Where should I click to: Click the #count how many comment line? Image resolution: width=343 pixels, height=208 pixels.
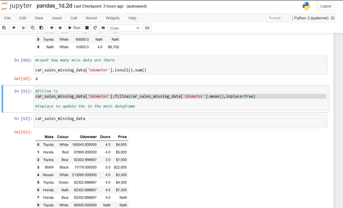(x=75, y=60)
